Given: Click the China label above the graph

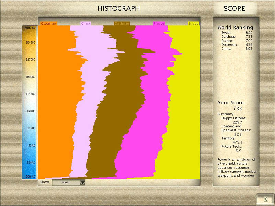Looking at the screenshot, I should [86, 24].
